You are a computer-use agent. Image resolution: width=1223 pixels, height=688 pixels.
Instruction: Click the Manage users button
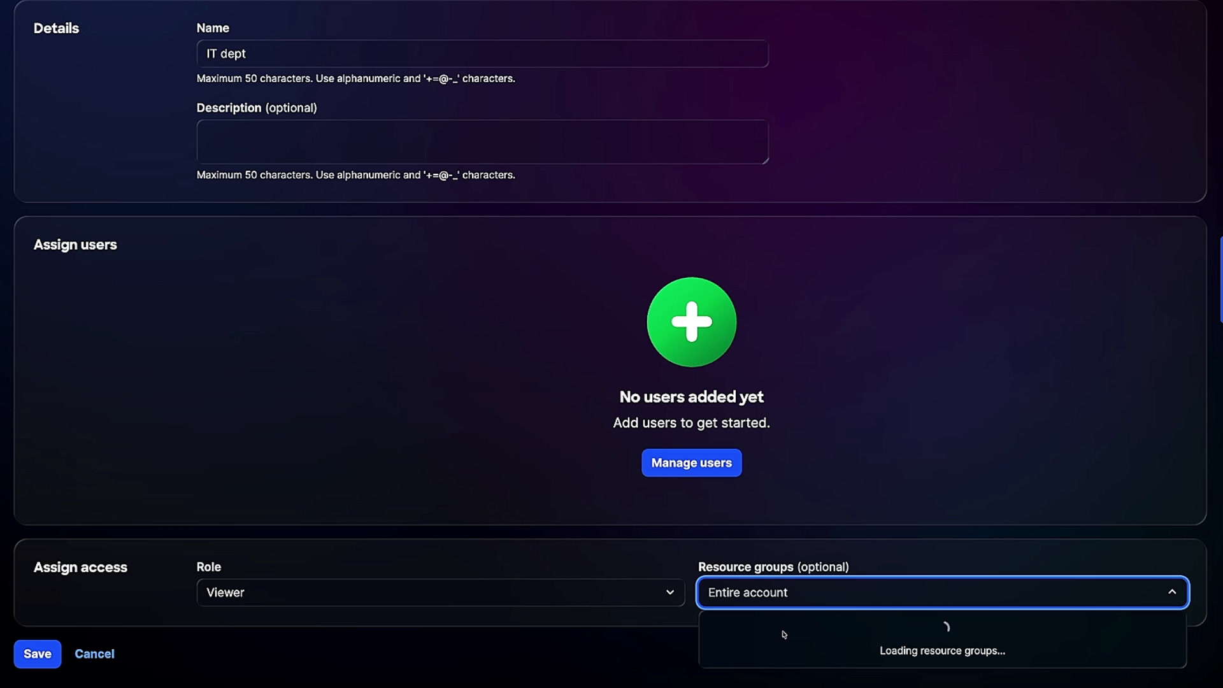tap(691, 462)
